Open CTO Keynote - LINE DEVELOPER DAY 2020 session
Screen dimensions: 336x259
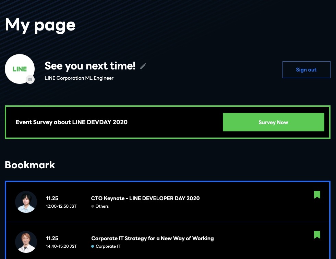click(145, 198)
